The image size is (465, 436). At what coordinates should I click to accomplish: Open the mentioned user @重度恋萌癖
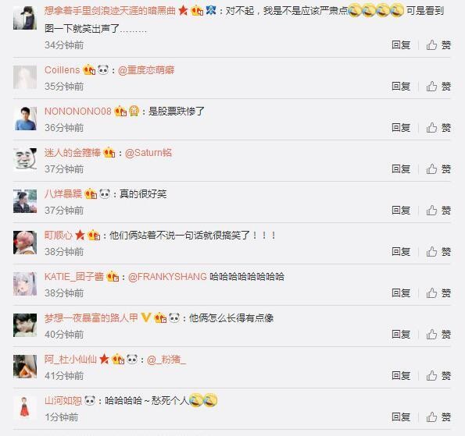pyautogui.click(x=146, y=70)
